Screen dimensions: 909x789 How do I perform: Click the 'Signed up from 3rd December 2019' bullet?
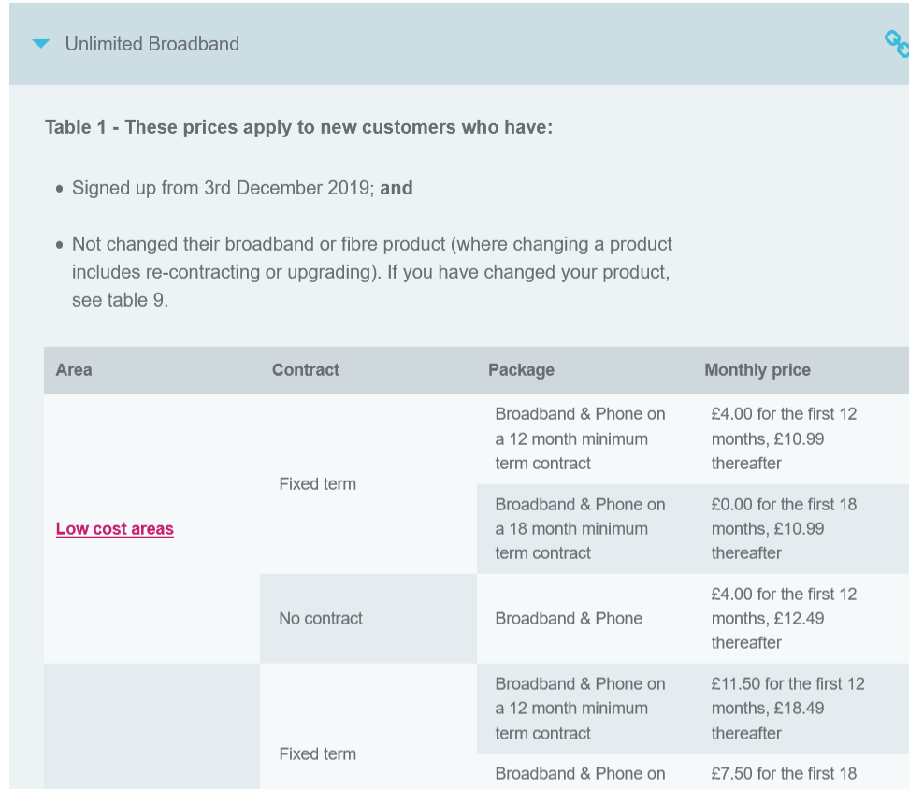pos(242,188)
